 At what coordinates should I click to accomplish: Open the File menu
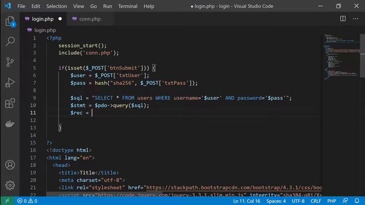[x=21, y=6]
